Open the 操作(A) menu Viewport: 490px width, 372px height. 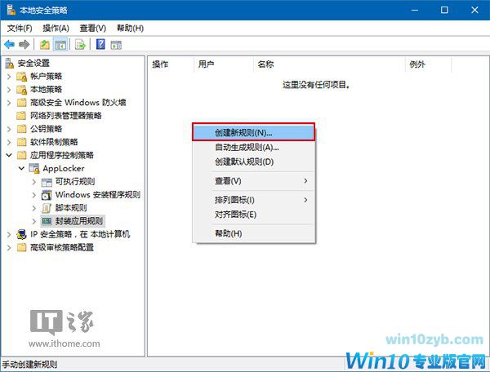coord(56,29)
